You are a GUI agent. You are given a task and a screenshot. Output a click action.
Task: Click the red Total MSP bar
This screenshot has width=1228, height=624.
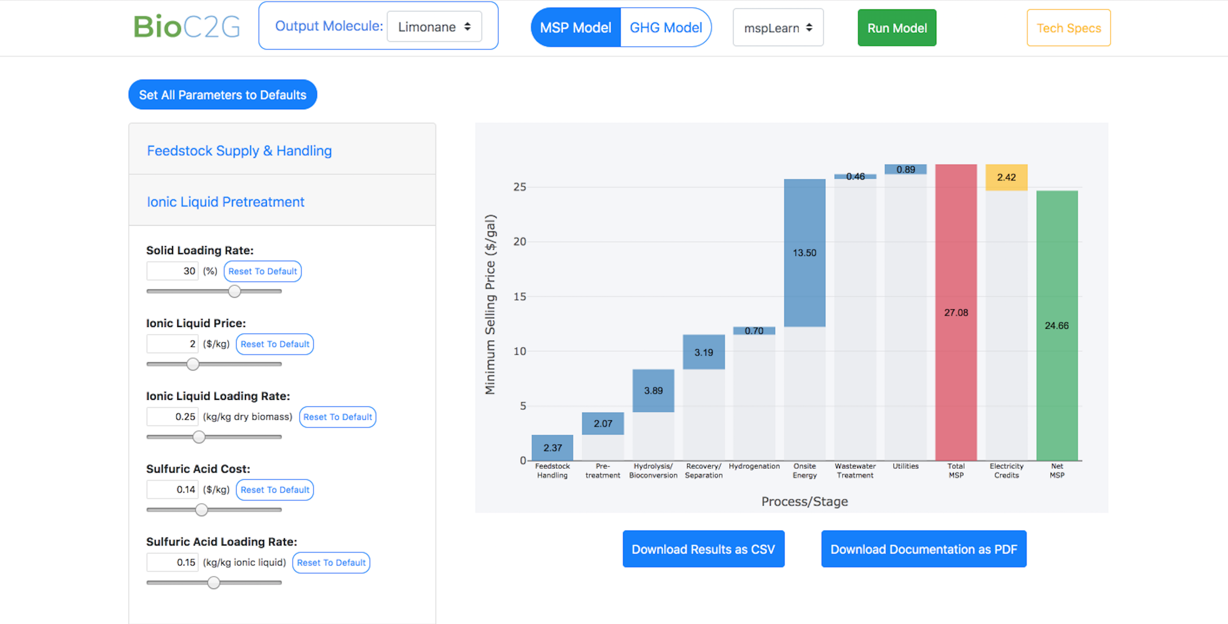(955, 312)
